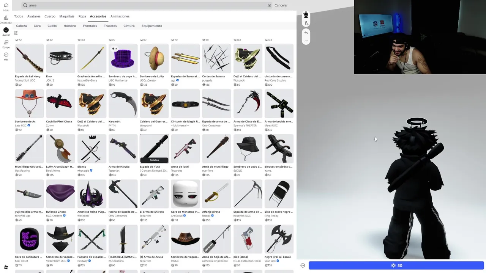Select the Emo spiked collar item
Viewport: 486px width, 273px height.
tap(61, 58)
